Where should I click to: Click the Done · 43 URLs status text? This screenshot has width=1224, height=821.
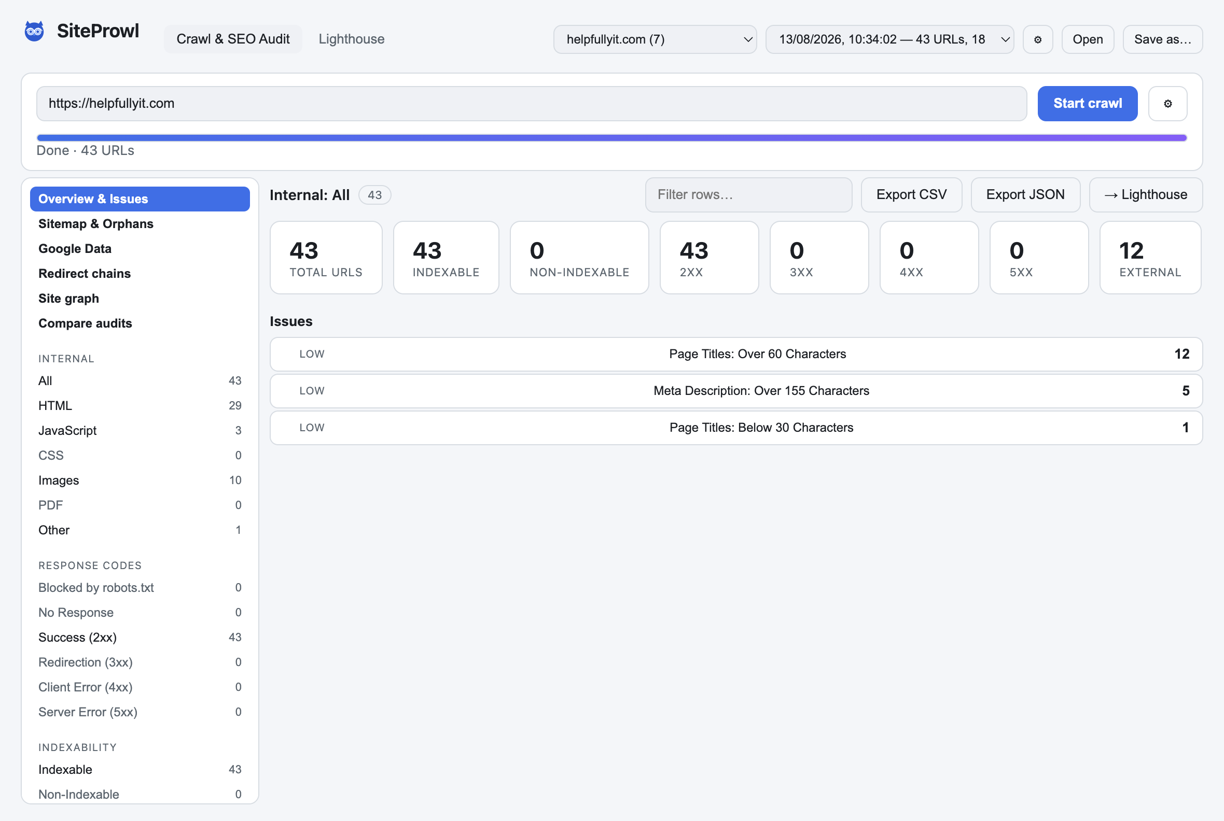pos(86,151)
